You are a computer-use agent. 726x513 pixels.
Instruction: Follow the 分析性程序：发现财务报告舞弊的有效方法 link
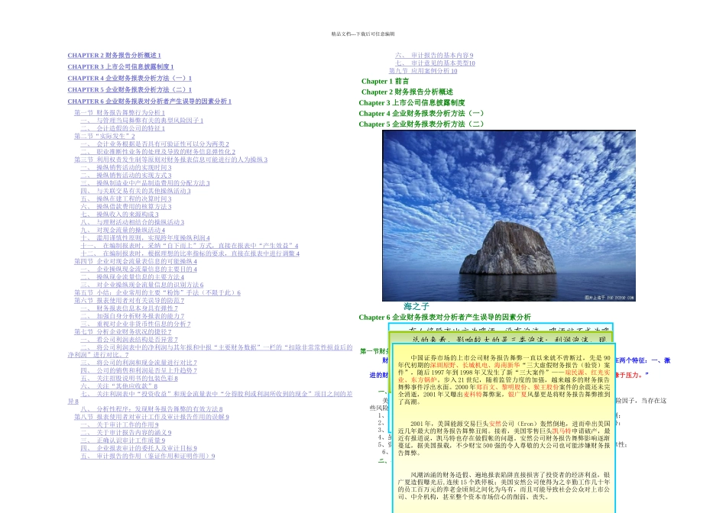(151, 409)
